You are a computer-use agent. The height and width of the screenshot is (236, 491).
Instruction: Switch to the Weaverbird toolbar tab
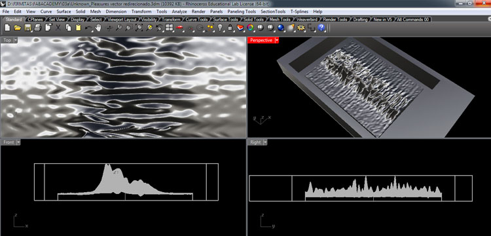coord(306,20)
